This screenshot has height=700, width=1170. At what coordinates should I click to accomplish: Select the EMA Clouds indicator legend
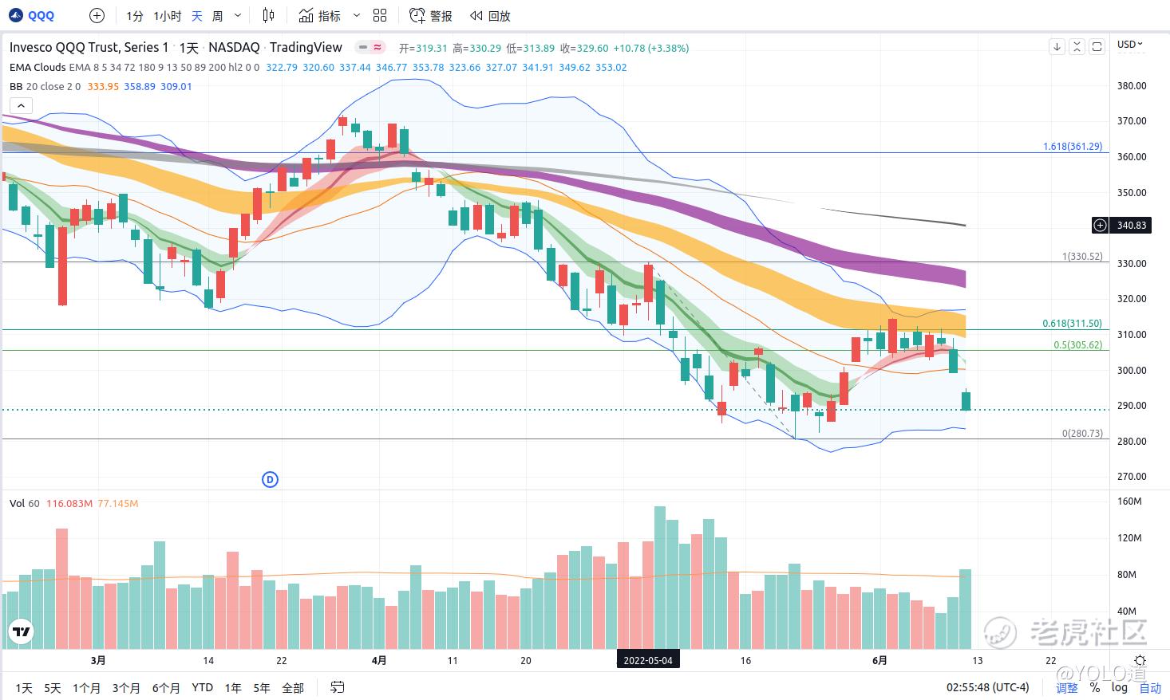tap(38, 68)
